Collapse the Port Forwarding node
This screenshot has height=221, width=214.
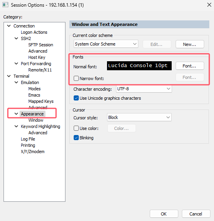click(16, 64)
